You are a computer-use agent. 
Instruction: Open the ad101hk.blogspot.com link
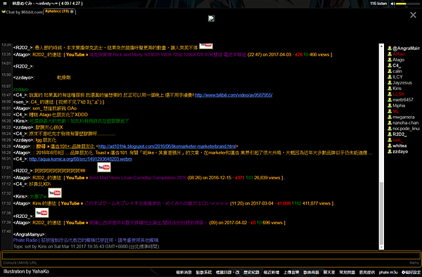pyautogui.click(x=167, y=146)
